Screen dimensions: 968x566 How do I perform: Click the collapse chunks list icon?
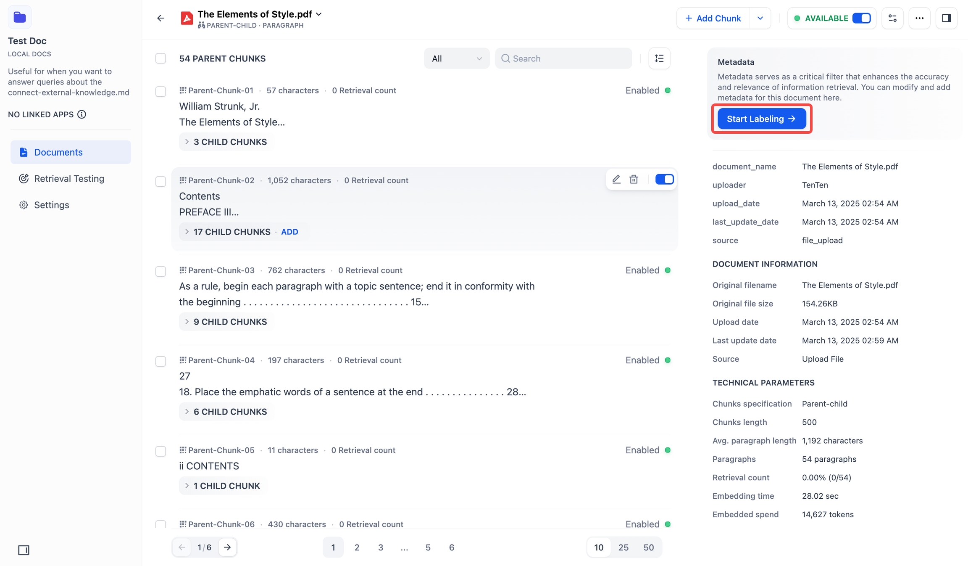coord(659,58)
